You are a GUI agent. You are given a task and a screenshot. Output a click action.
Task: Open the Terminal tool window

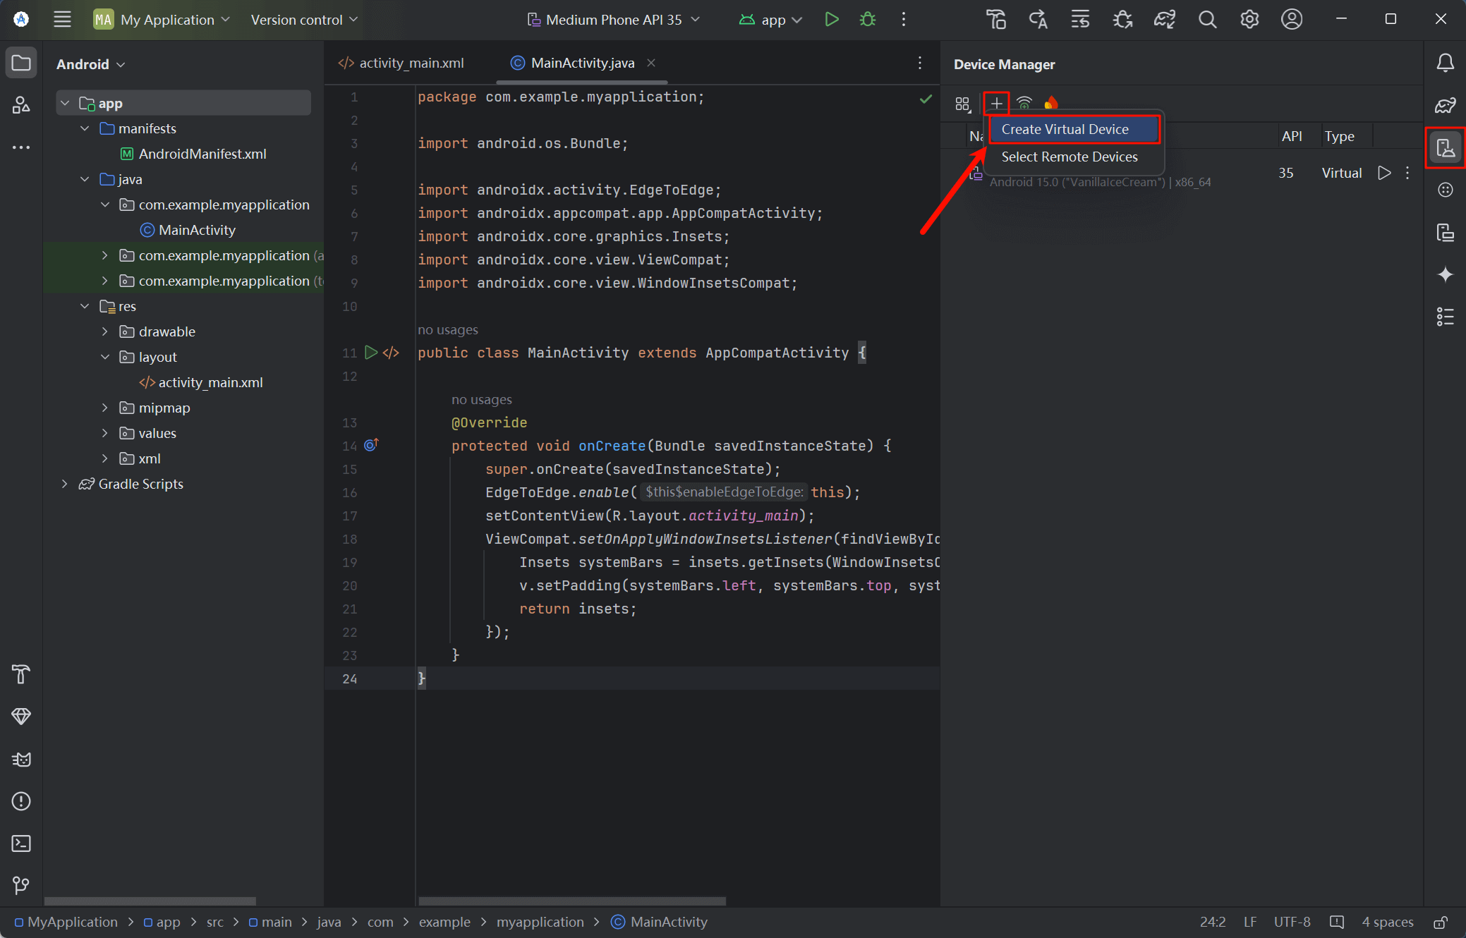[x=21, y=843]
